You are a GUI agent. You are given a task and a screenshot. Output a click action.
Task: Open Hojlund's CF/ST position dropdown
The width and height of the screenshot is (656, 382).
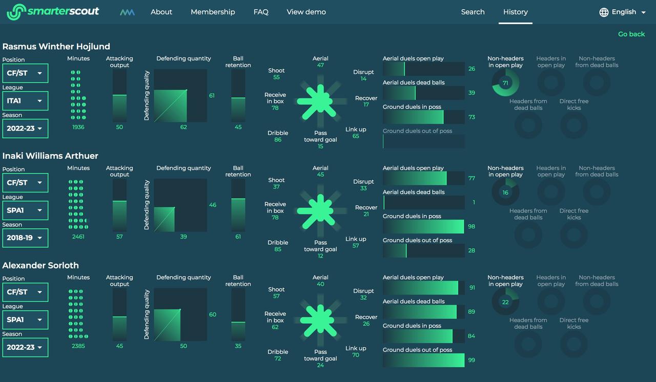click(25, 73)
